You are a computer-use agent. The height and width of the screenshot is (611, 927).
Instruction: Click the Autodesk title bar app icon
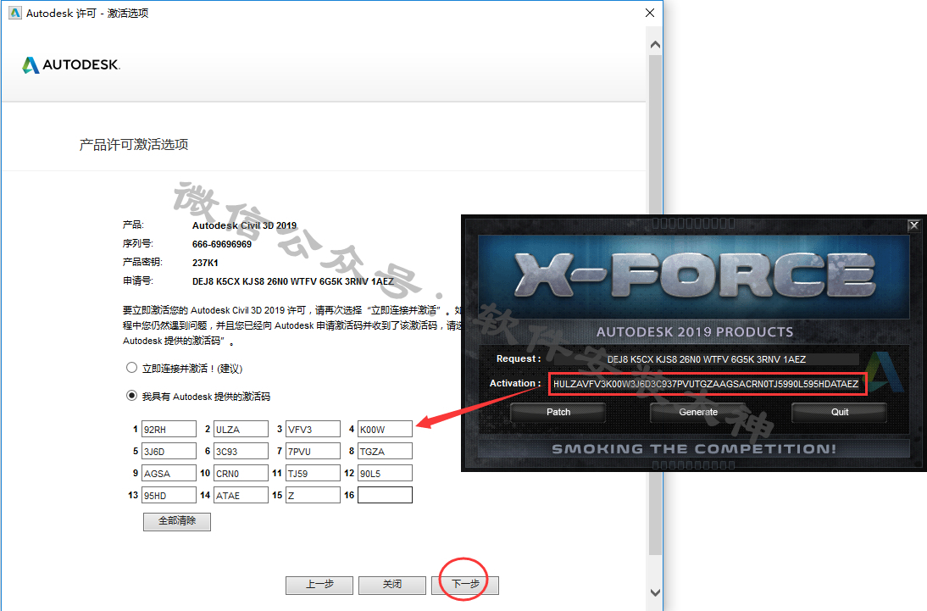[x=14, y=13]
